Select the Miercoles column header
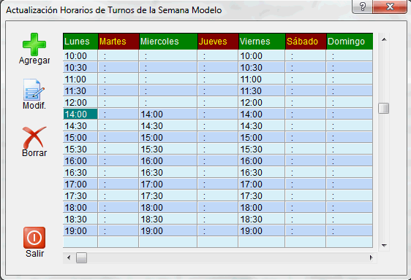 tap(168, 42)
